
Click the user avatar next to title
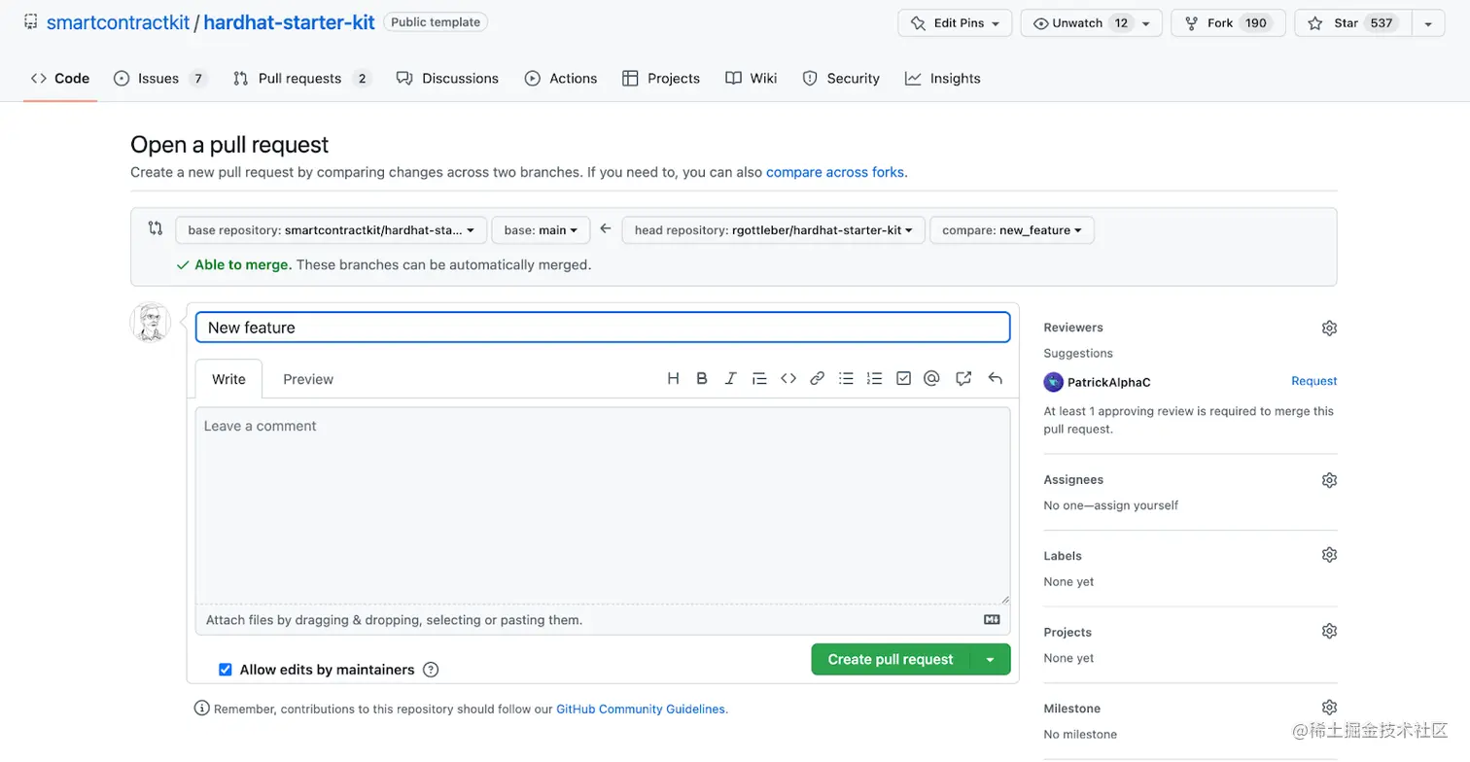click(x=151, y=323)
